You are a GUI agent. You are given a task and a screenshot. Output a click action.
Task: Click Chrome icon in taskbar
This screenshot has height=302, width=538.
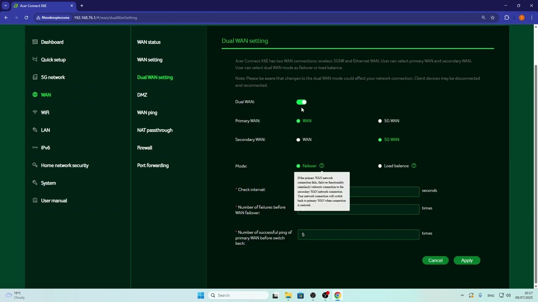[338, 295]
